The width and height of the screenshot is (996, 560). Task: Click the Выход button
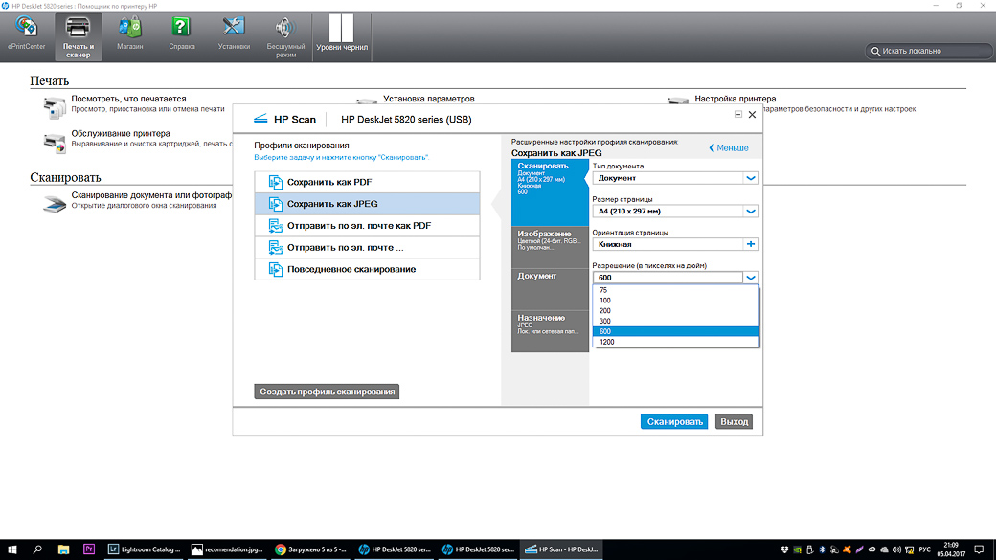pyautogui.click(x=734, y=421)
